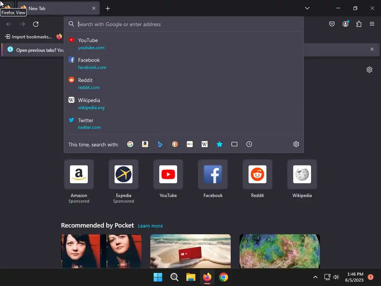Select Import bookmarks in bookmarks bar
This screenshot has width=381, height=286.
point(28,37)
